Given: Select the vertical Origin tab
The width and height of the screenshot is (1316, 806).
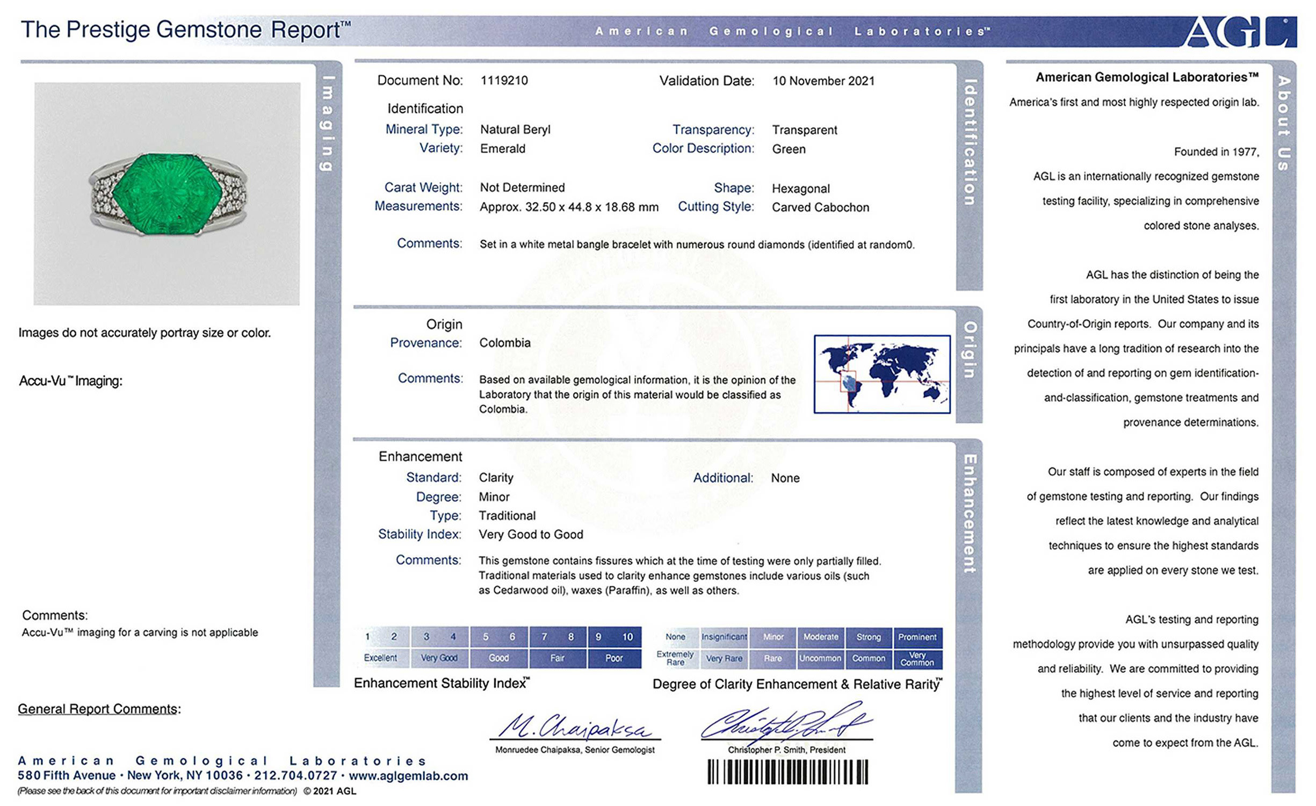Looking at the screenshot, I should tap(970, 350).
